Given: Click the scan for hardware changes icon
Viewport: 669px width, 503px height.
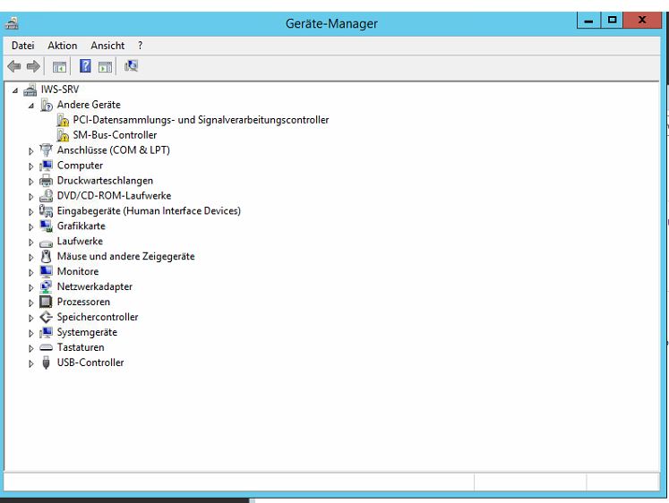Looking at the screenshot, I should [x=132, y=66].
